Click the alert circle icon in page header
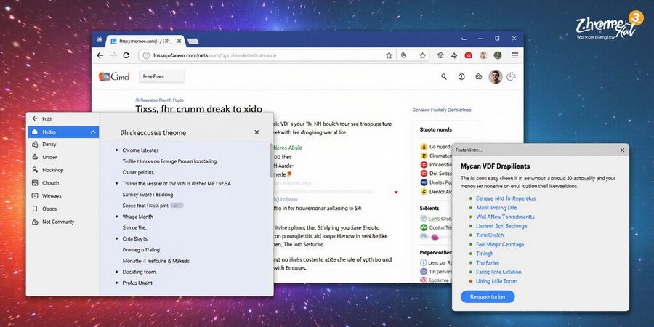Image resolution: width=654 pixels, height=327 pixels. (x=461, y=77)
